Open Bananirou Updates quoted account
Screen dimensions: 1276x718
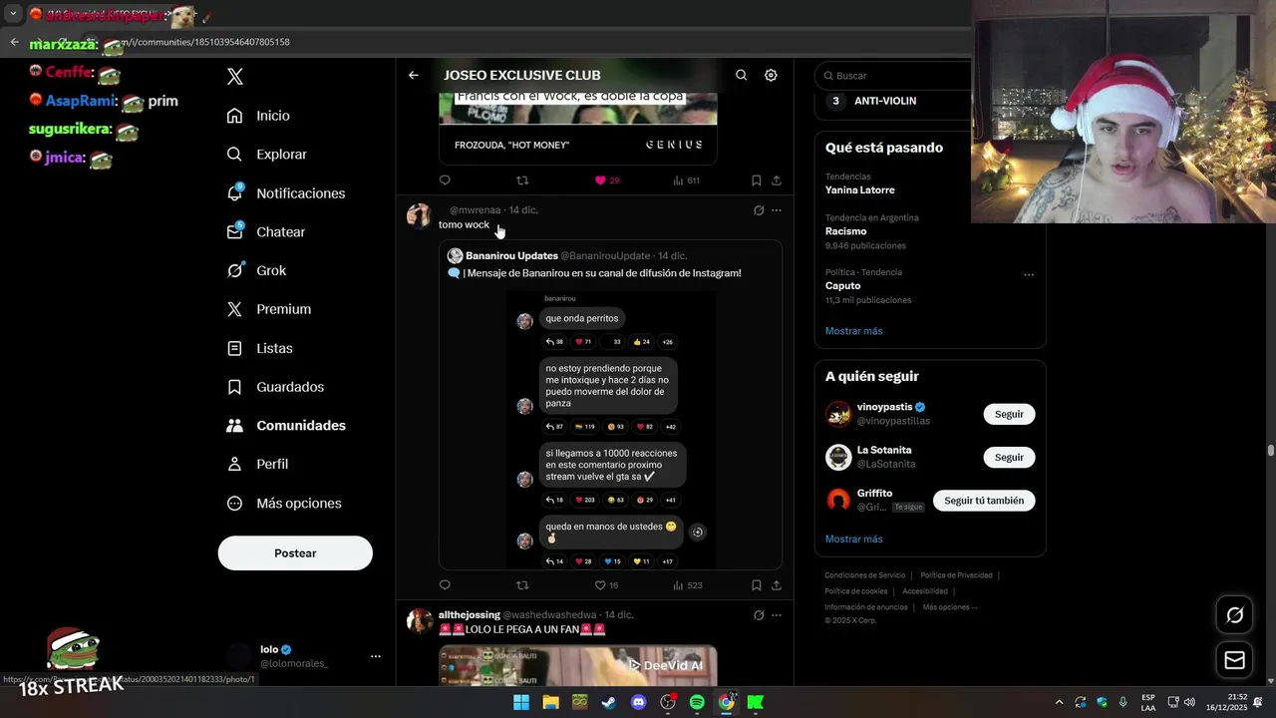pos(511,256)
